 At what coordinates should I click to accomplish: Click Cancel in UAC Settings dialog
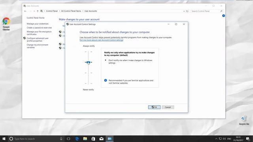(168, 107)
